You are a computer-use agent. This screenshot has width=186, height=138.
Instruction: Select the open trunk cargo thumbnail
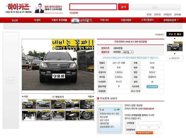coord(58,115)
